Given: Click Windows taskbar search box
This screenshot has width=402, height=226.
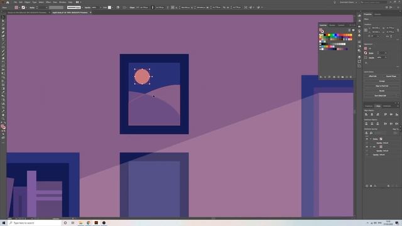Looking at the screenshot, I should (35, 223).
